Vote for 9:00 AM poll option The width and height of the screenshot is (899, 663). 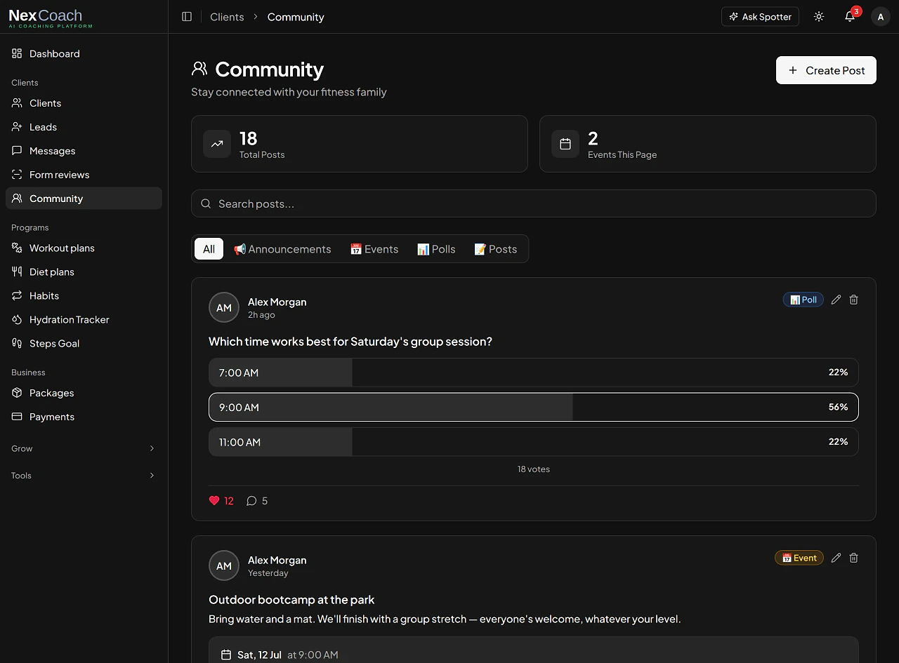[534, 407]
